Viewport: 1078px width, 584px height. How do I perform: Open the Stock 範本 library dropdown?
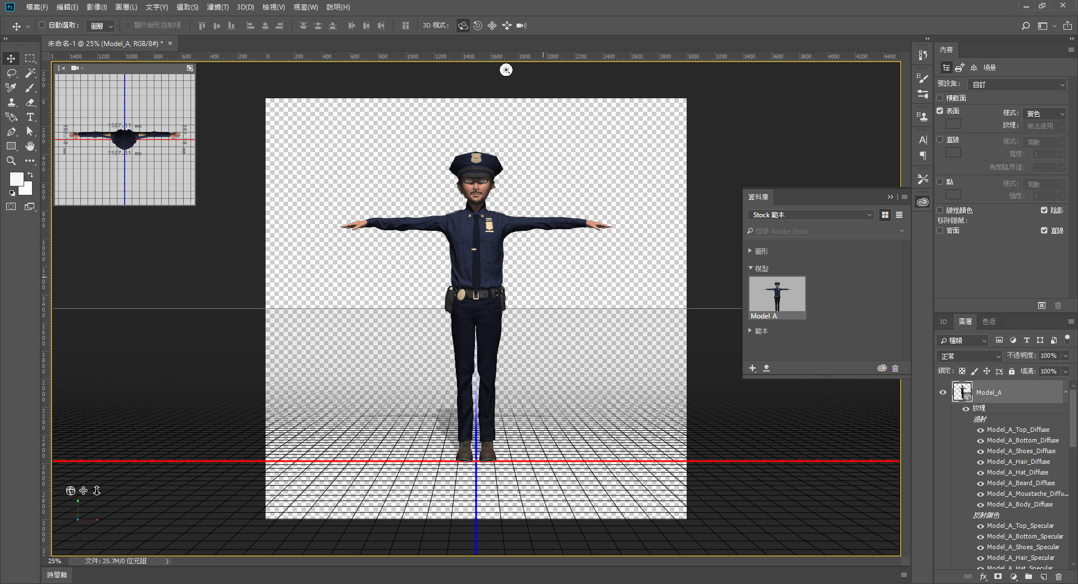(811, 215)
